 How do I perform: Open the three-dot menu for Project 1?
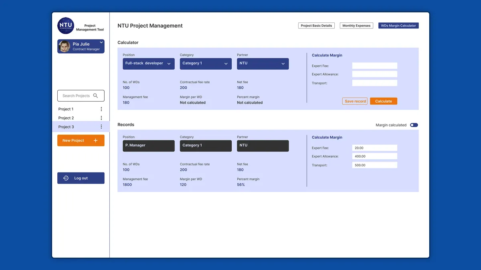click(x=101, y=109)
